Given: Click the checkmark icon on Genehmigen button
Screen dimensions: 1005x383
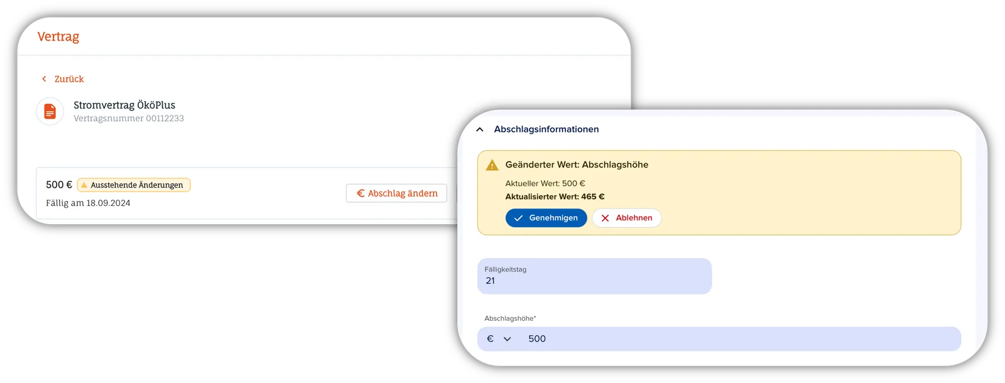Looking at the screenshot, I should pos(518,218).
